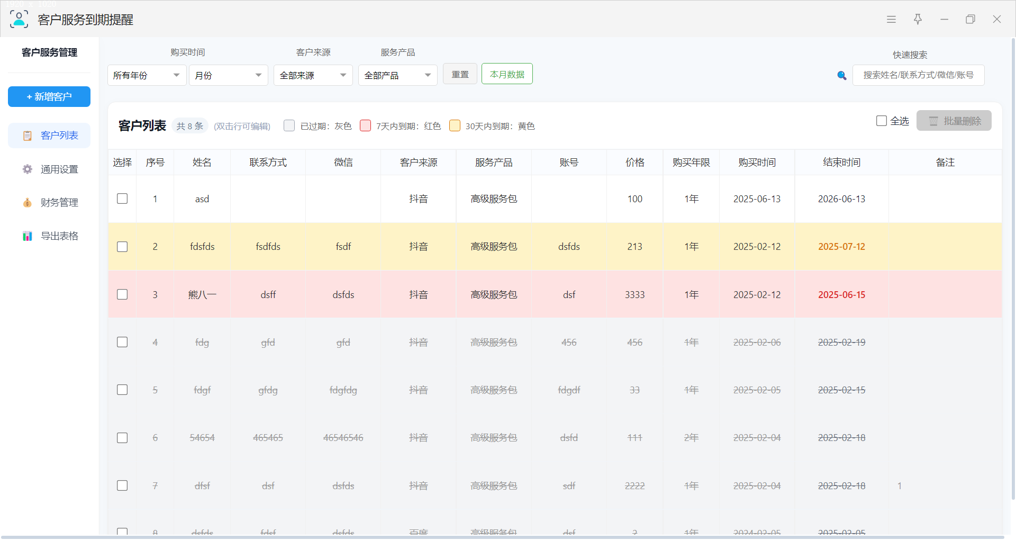Click the 共 8 条 count badge
The width and height of the screenshot is (1016, 540).
pyautogui.click(x=189, y=126)
